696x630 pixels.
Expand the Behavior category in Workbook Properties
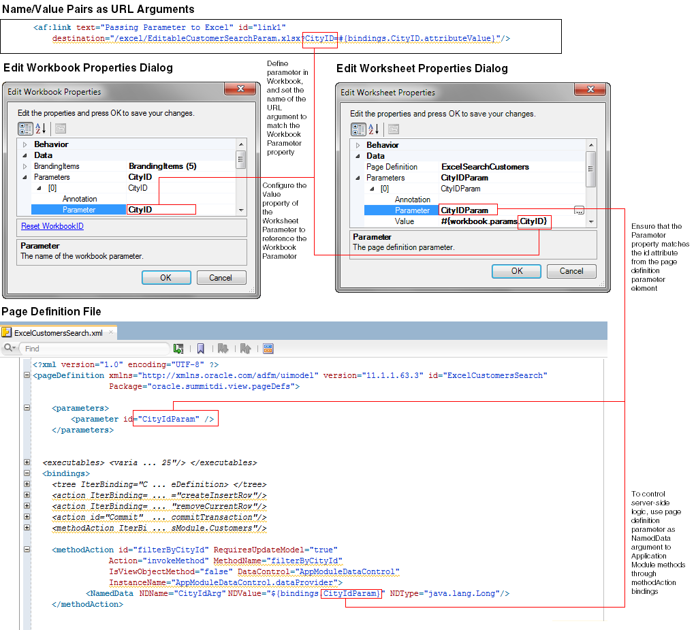pyautogui.click(x=25, y=144)
